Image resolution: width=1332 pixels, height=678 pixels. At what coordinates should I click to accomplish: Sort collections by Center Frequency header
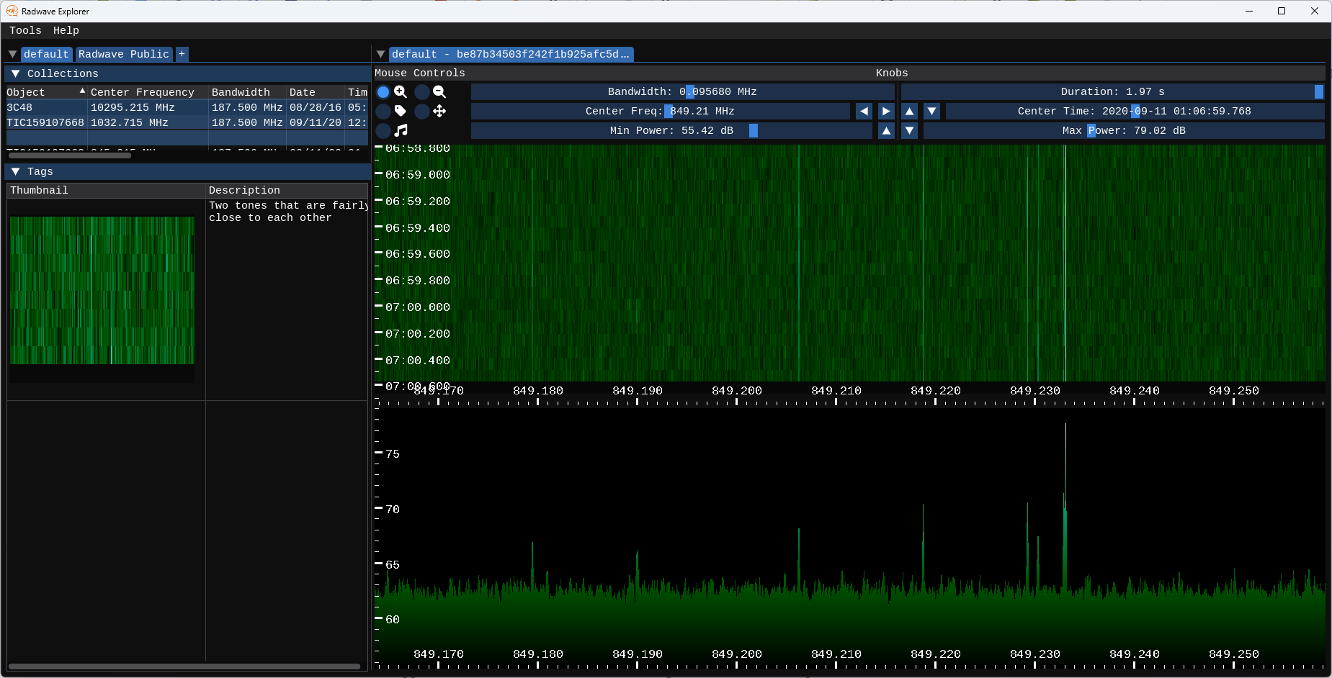pos(143,92)
